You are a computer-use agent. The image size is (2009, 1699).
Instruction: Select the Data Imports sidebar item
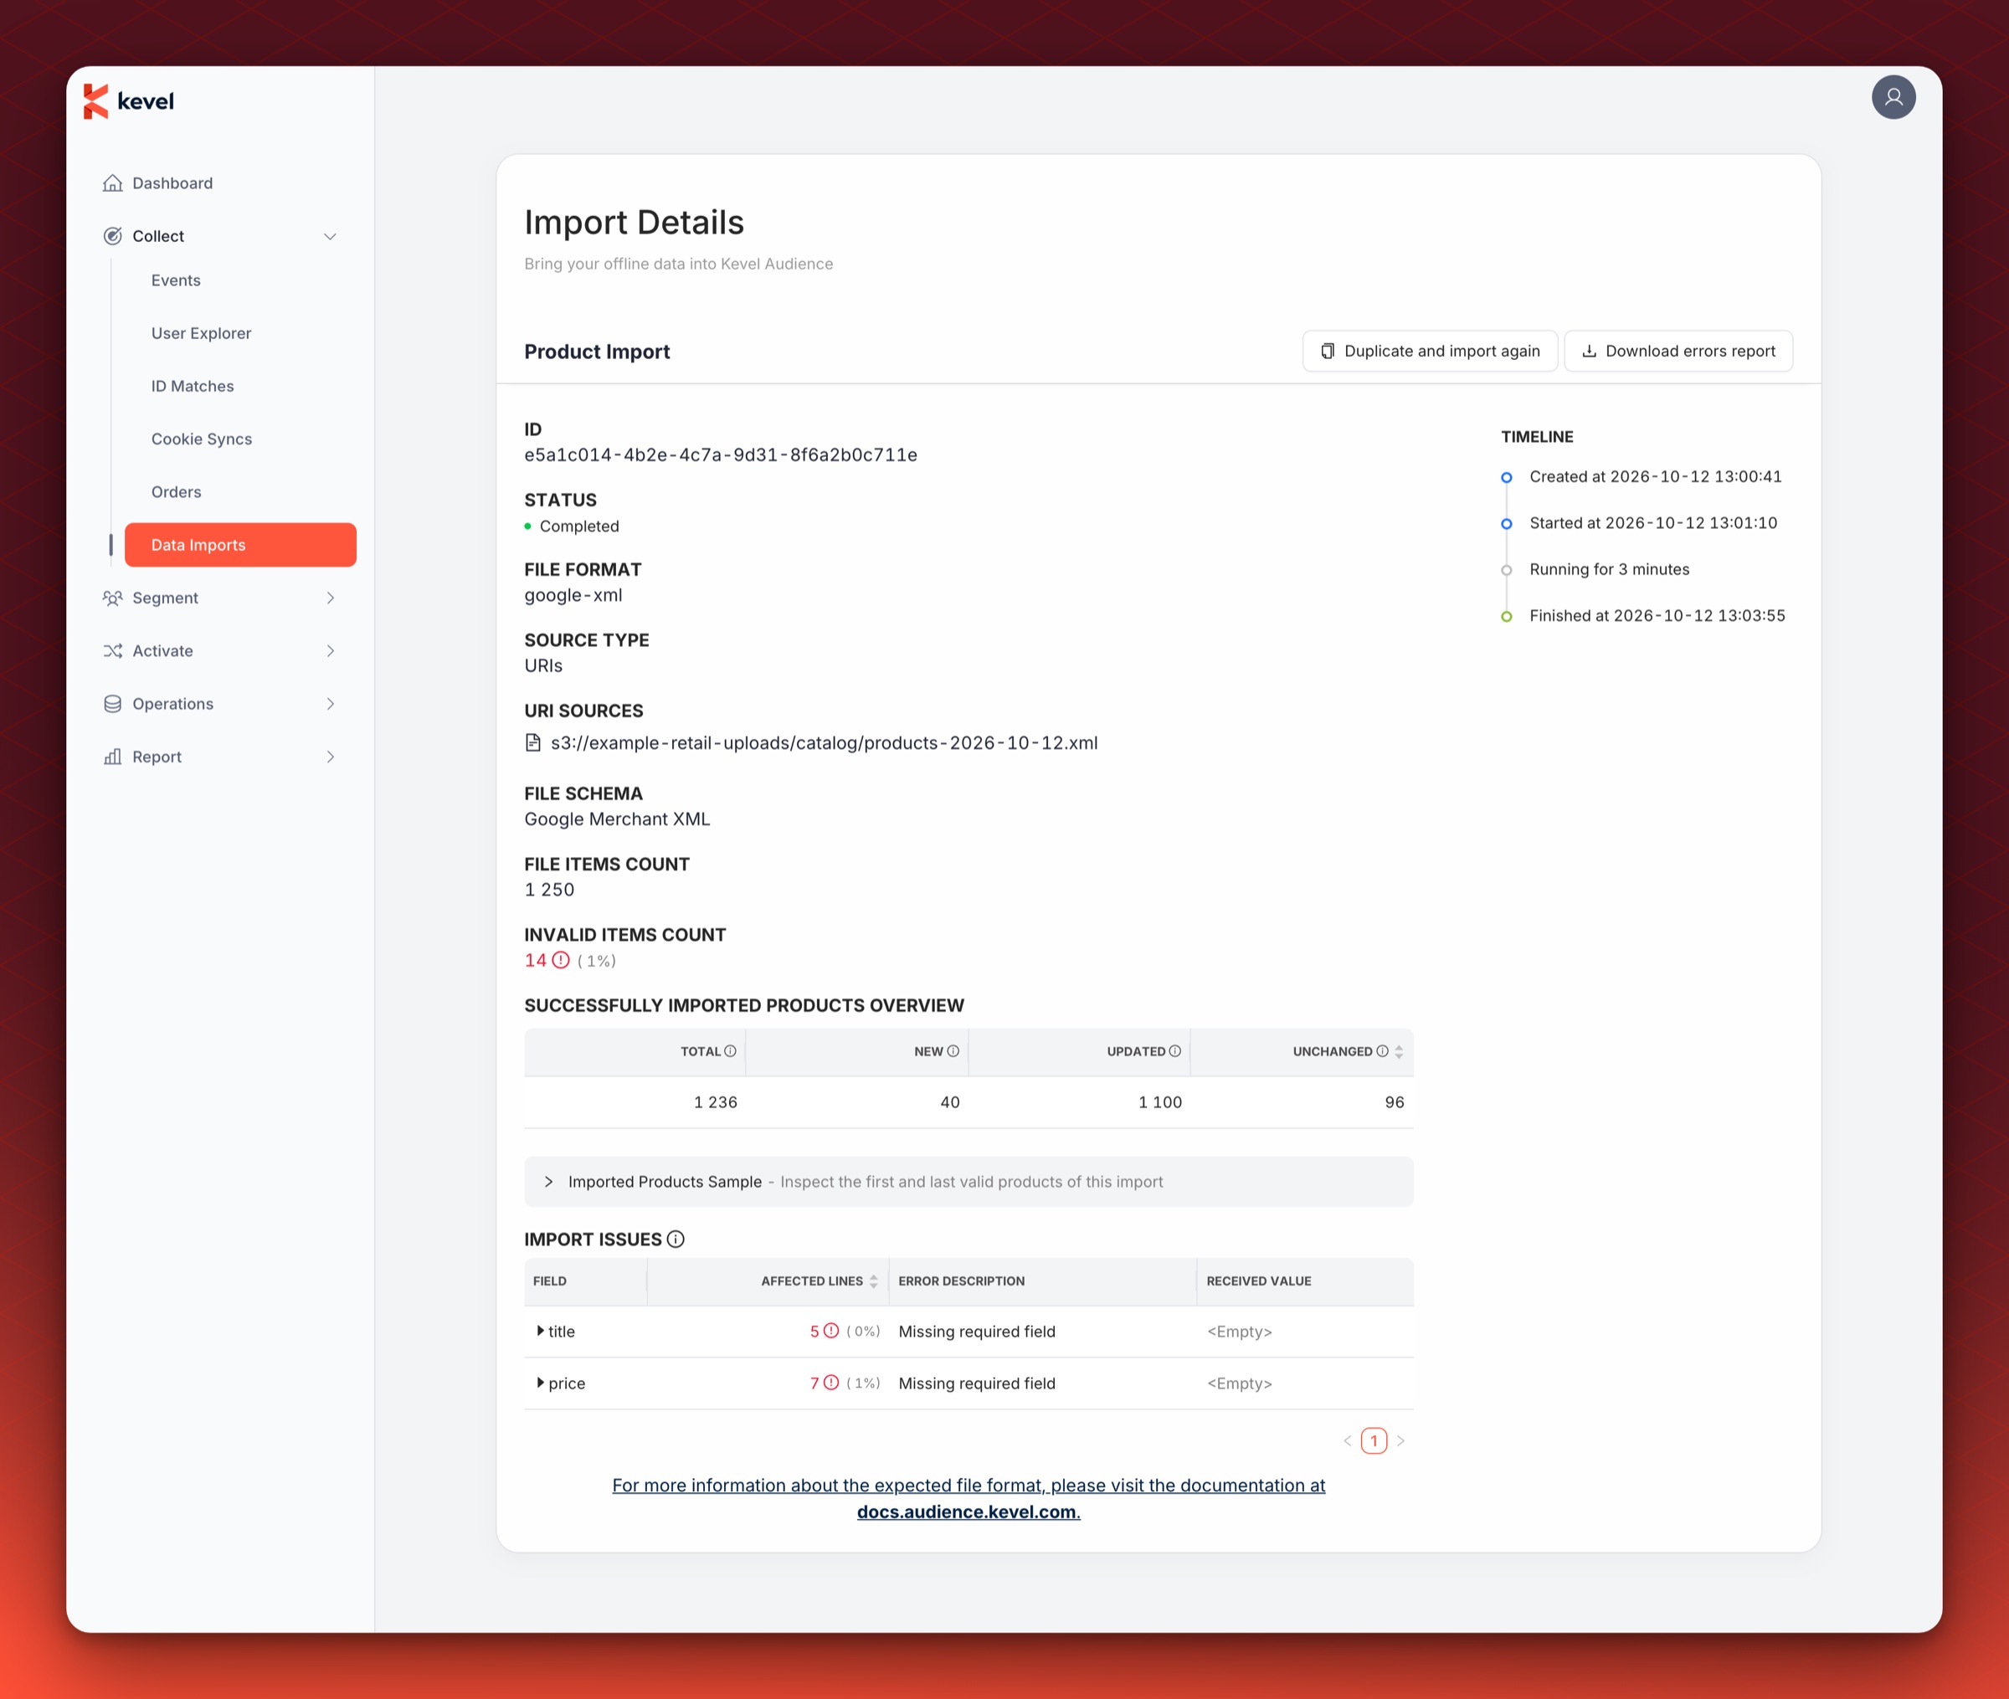coord(241,545)
